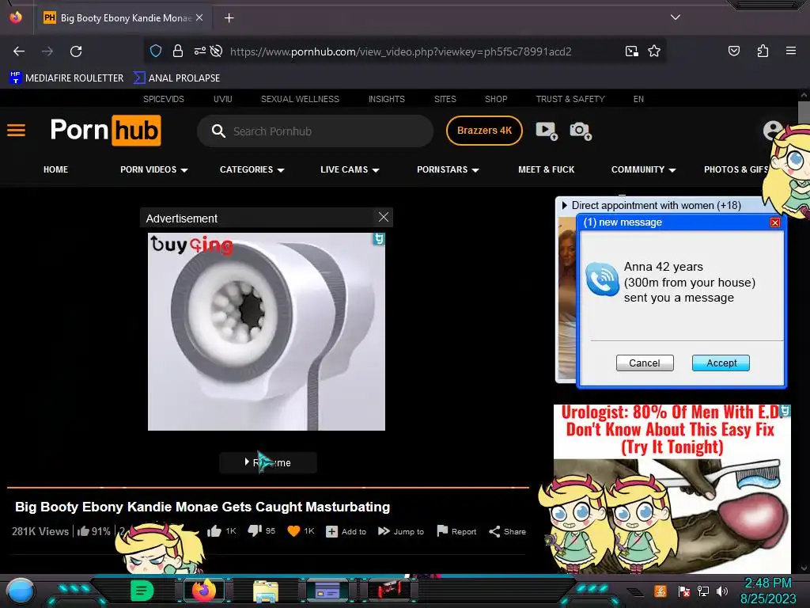Click the autoplay blocked indicator icon

tap(217, 51)
